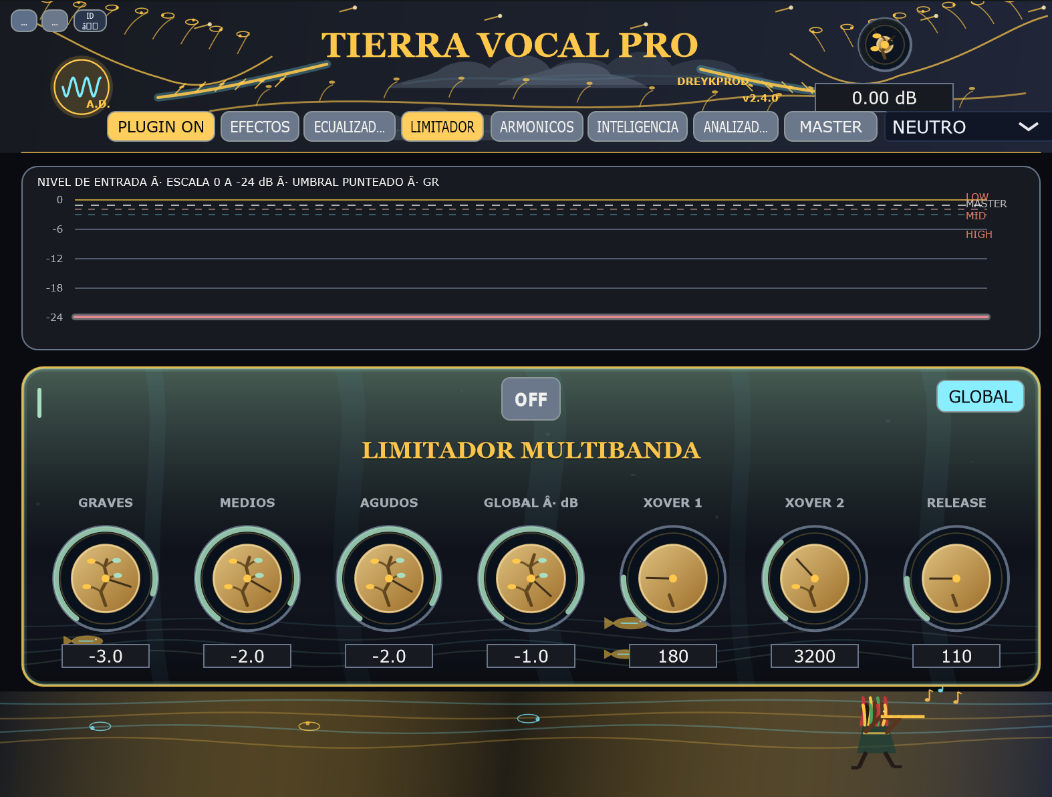Click the v2.4.0 version label

[x=760, y=98]
